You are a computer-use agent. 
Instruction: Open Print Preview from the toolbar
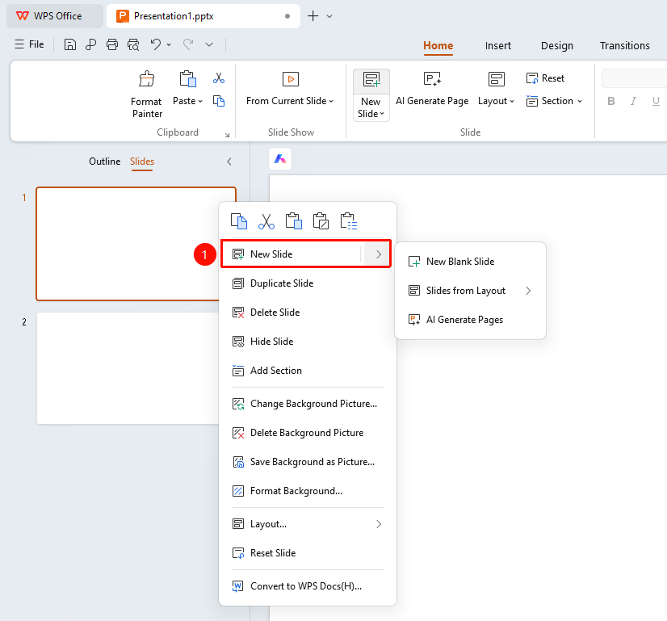click(x=133, y=44)
